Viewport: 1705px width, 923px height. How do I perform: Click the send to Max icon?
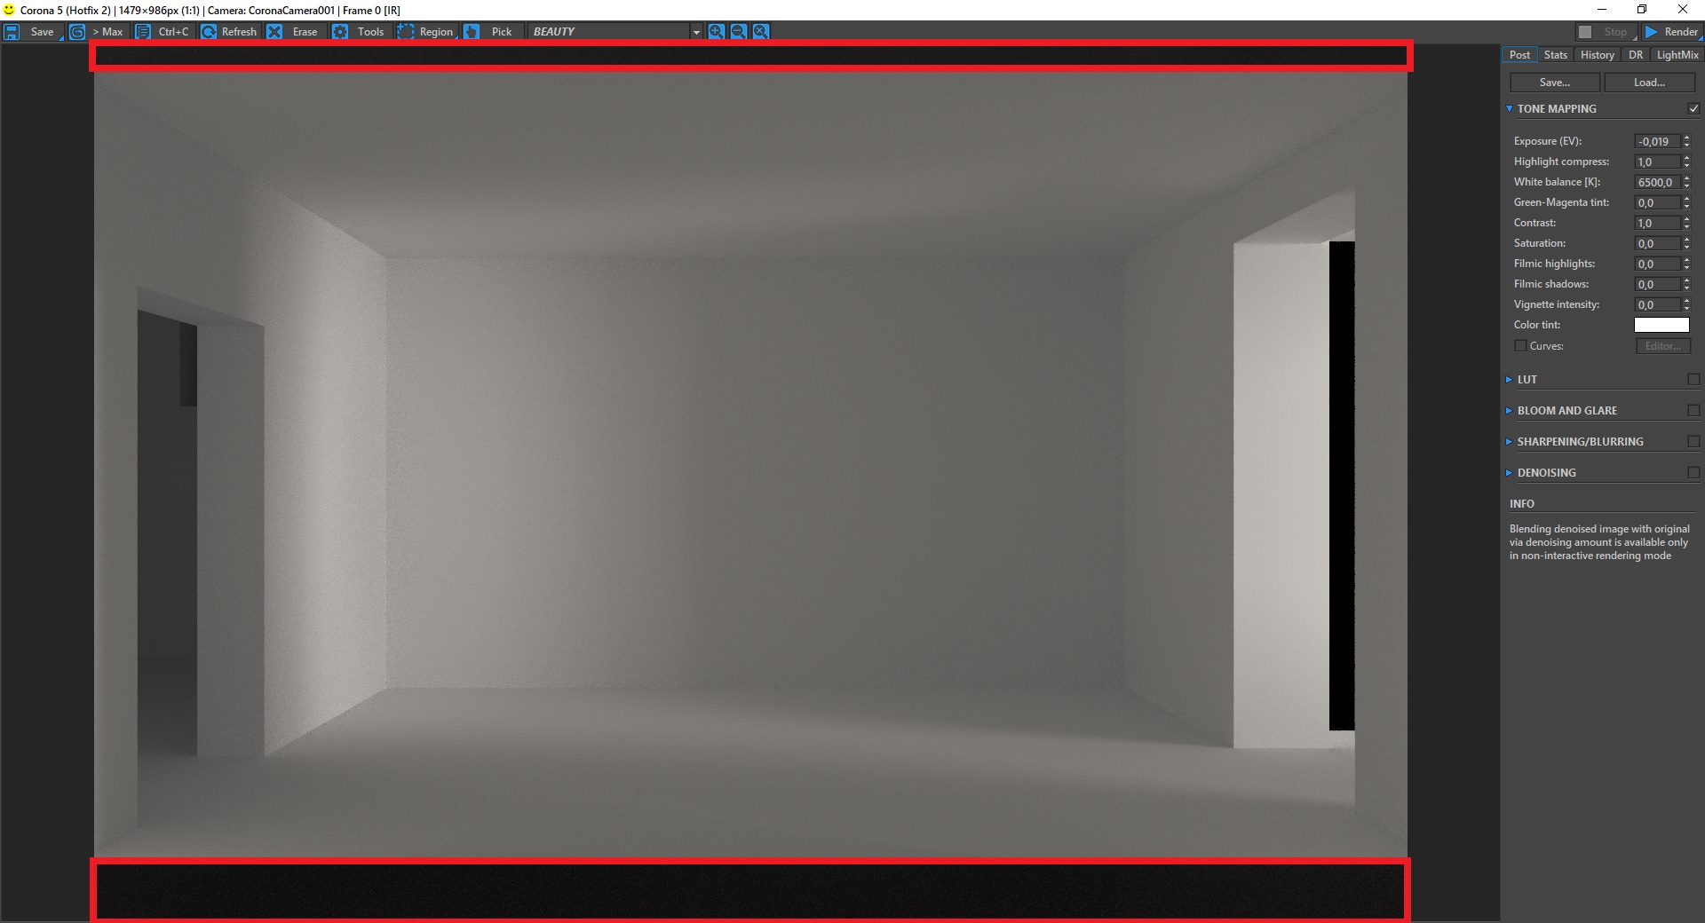(77, 32)
